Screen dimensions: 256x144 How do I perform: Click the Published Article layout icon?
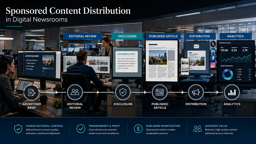(160, 92)
